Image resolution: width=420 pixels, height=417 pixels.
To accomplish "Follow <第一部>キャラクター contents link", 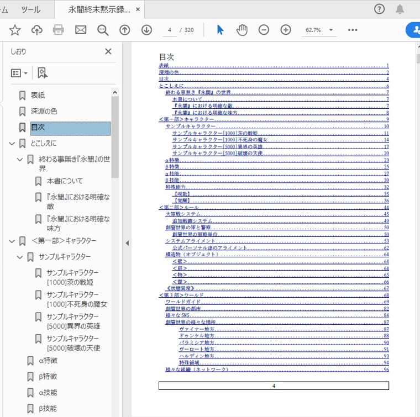I will click(x=274, y=119).
